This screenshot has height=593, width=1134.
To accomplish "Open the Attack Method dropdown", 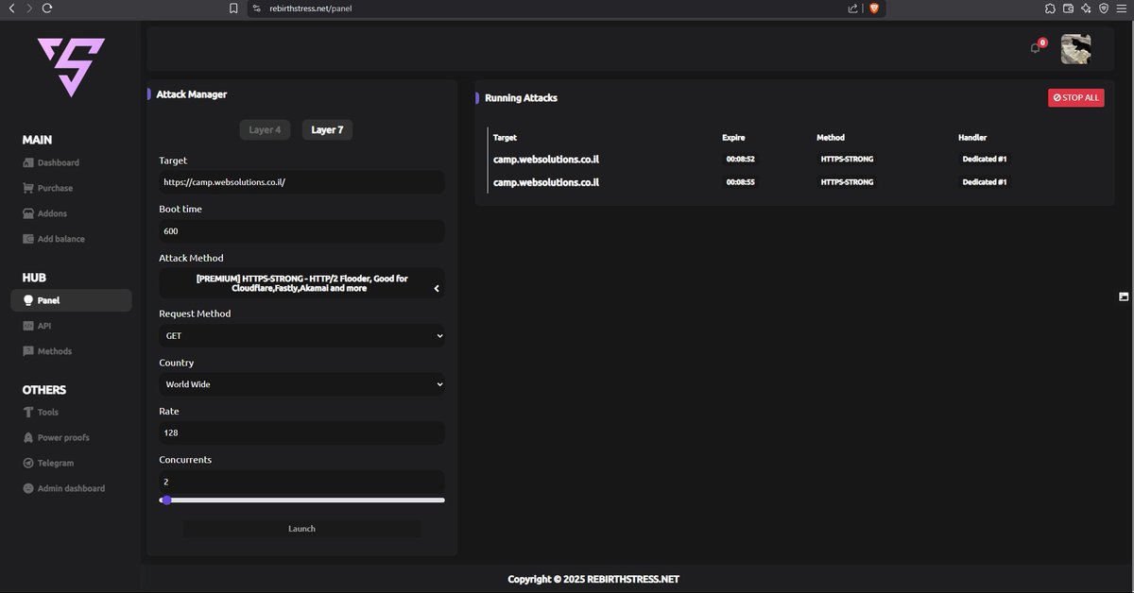I will 301,283.
